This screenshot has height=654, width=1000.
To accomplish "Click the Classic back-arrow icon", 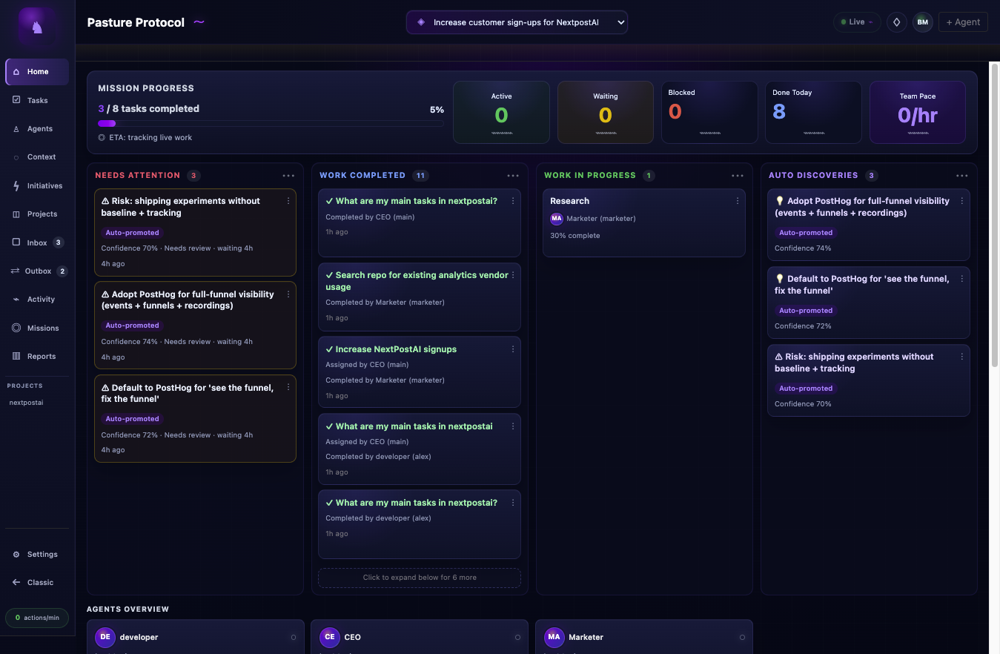I will click(x=16, y=583).
